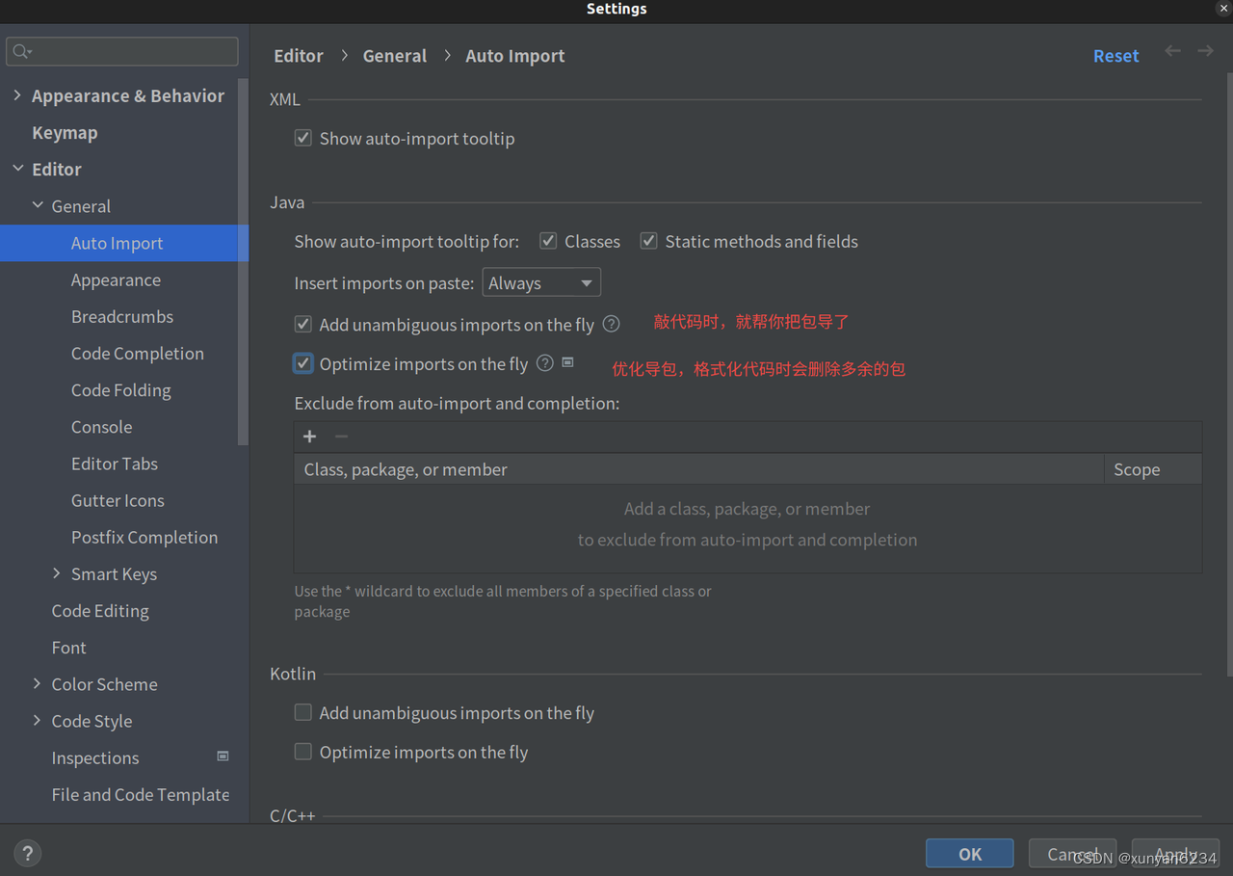This screenshot has height=876, width=1233.
Task: Expand the Code Style node
Action: coord(38,720)
